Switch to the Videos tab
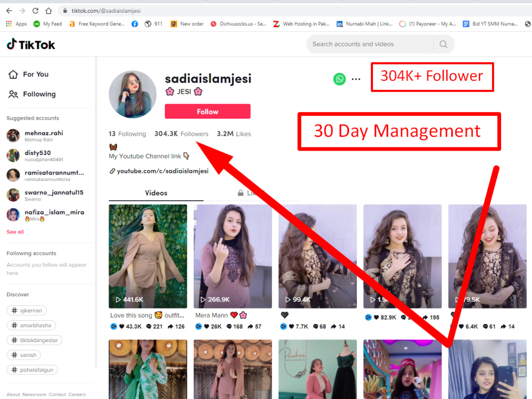The width and height of the screenshot is (532, 399). click(156, 193)
